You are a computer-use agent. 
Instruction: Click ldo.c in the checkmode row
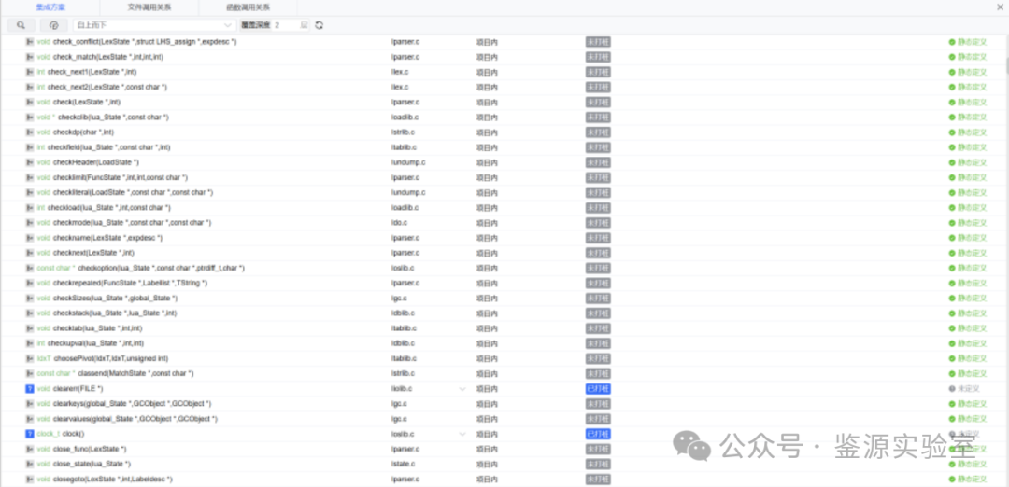coord(399,223)
